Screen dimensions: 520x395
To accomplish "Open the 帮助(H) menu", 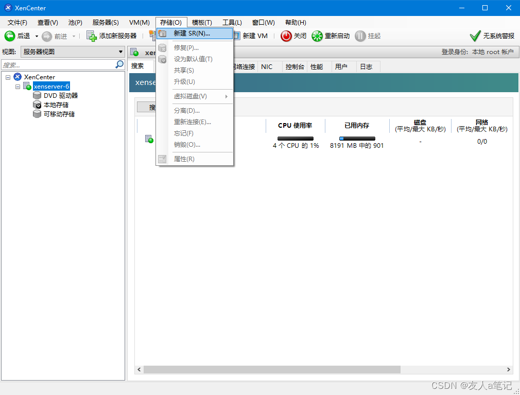I will (296, 22).
